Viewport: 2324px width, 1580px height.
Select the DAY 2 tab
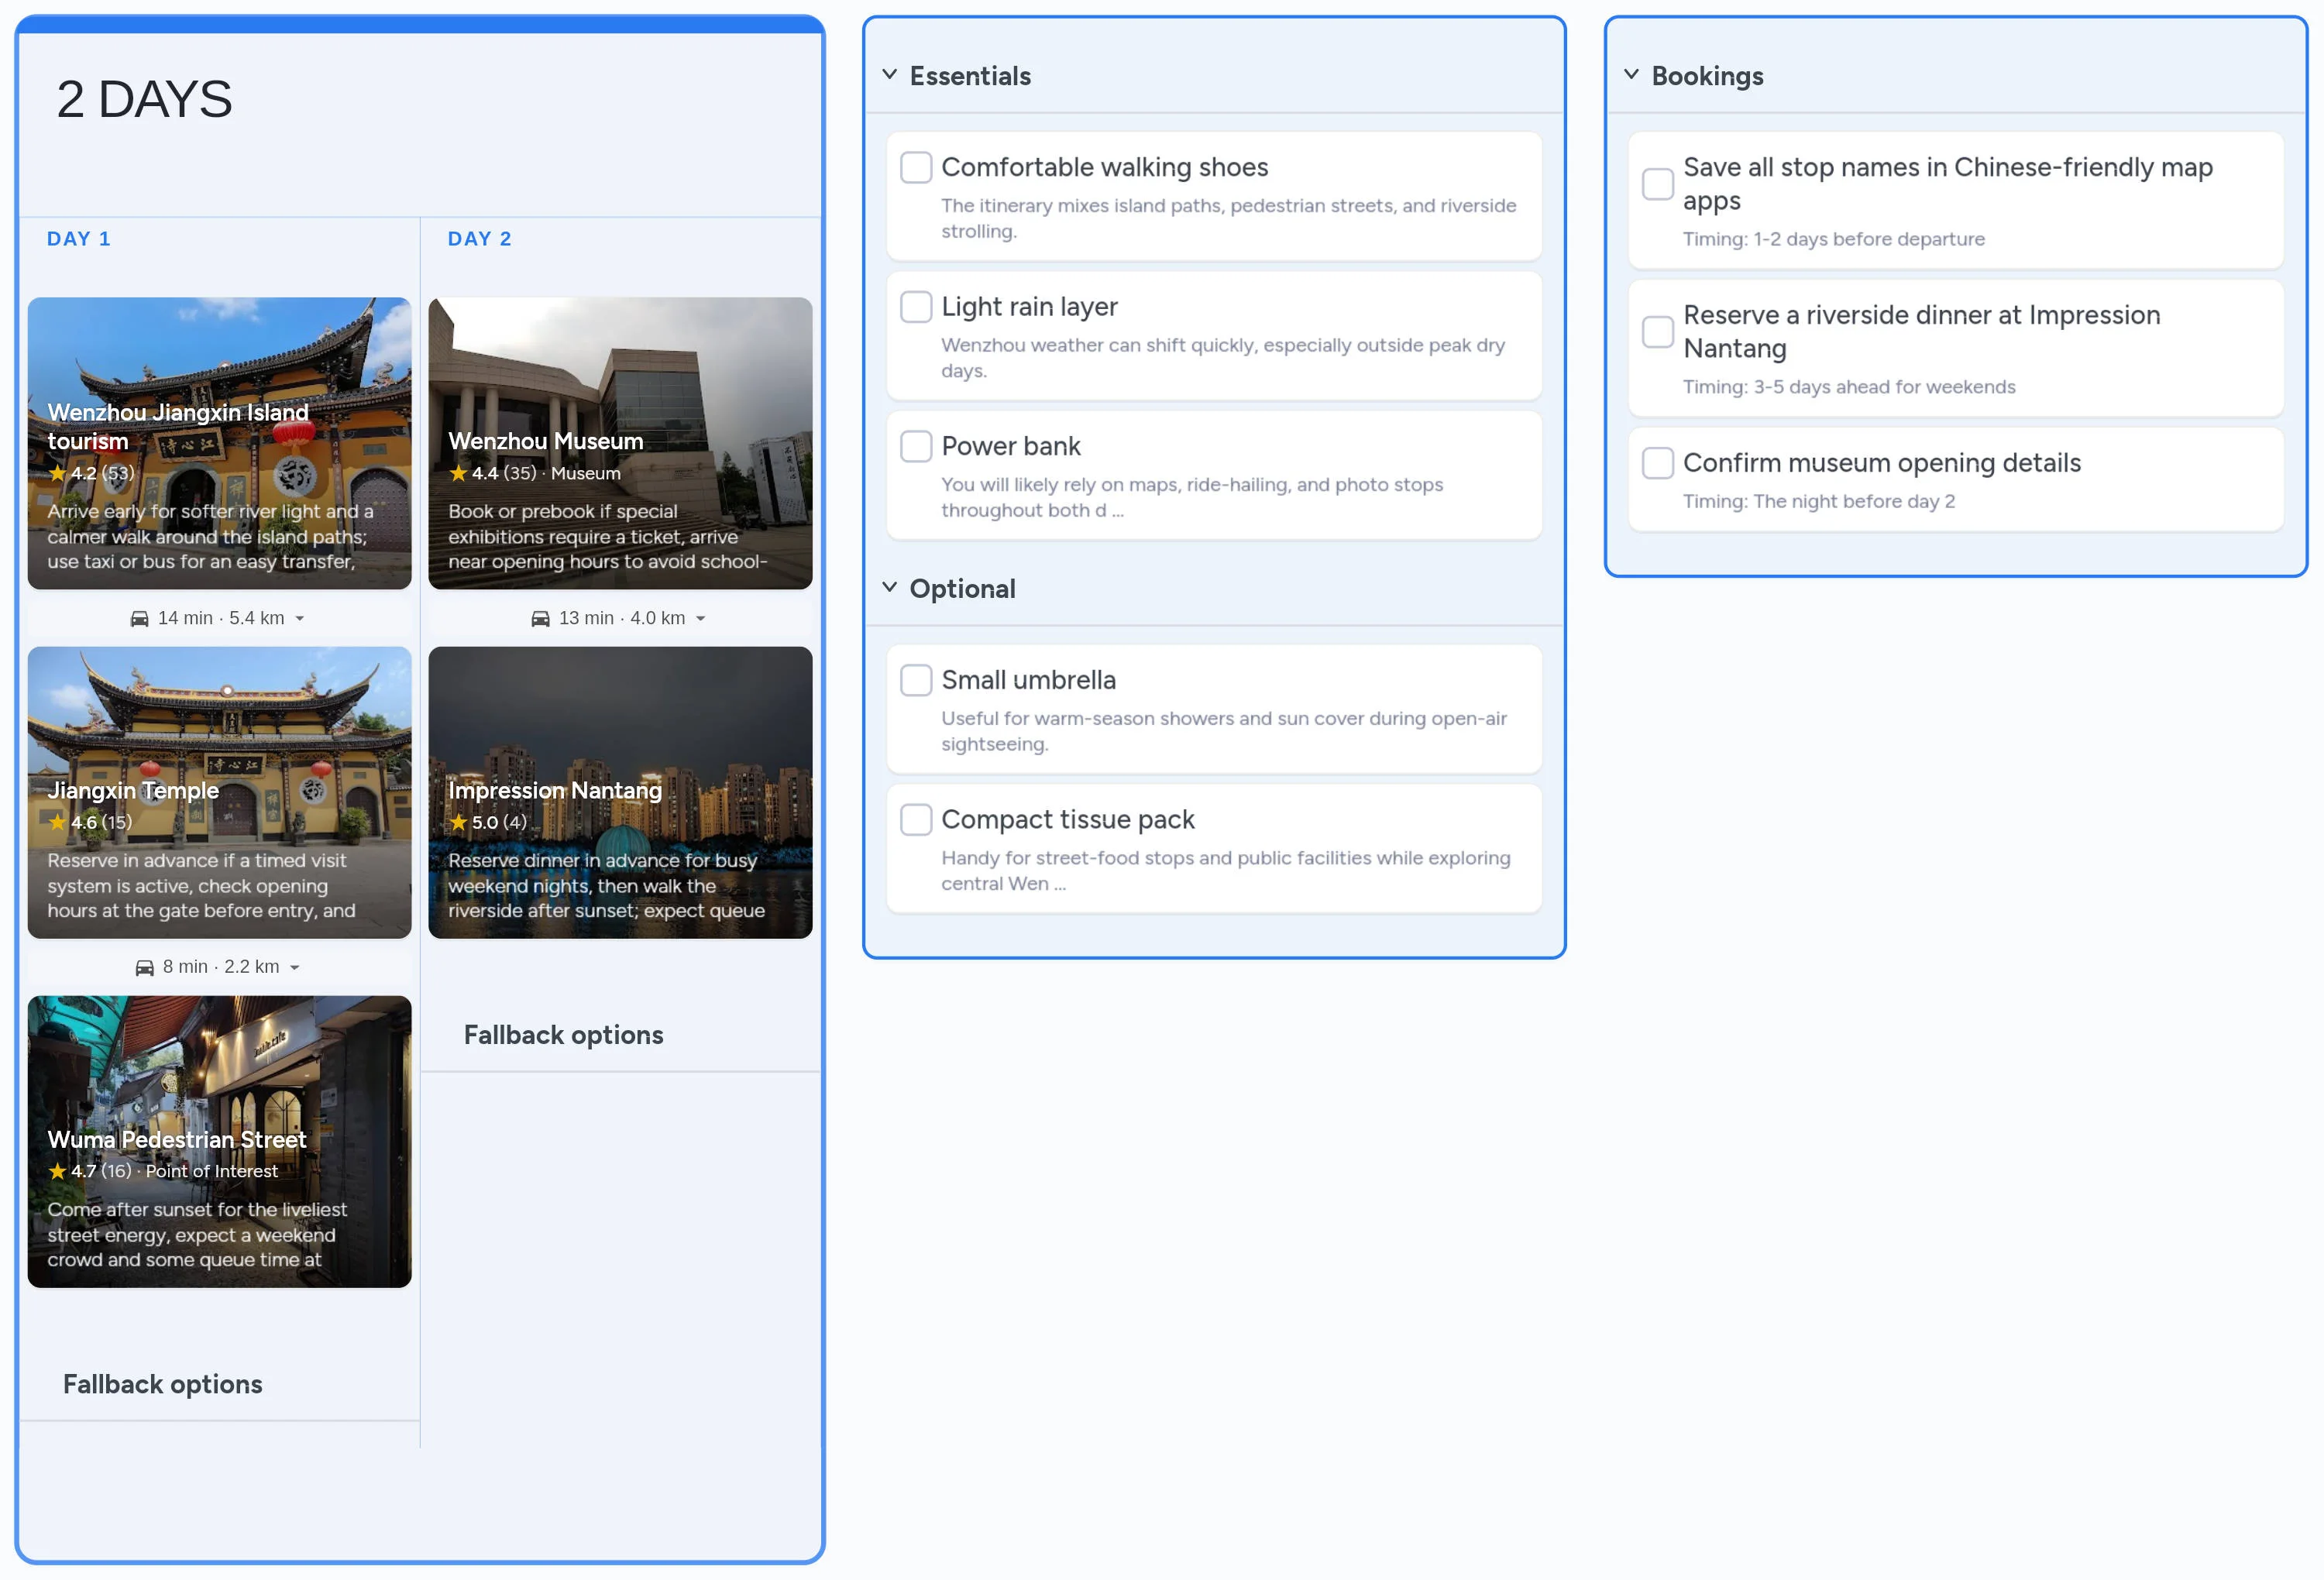click(x=479, y=238)
